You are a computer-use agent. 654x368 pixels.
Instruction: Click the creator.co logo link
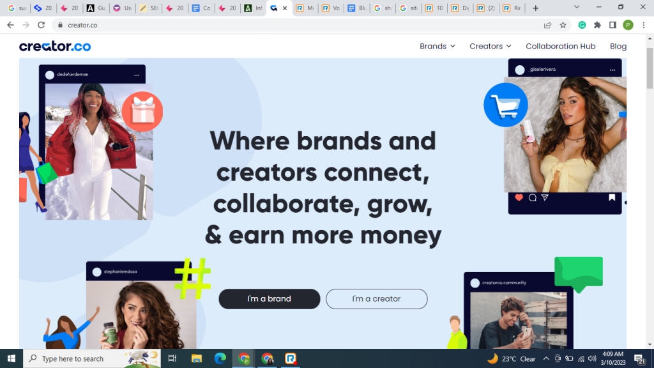tap(55, 46)
